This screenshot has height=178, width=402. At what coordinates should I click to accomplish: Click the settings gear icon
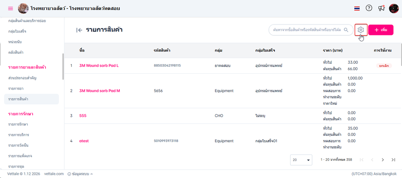tap(361, 30)
